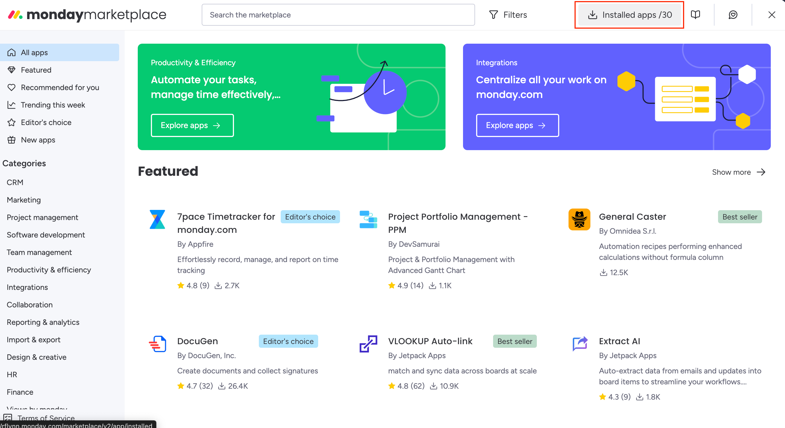Click General Caster 12.5K installs count
Screen dimensions: 785x428
(614, 272)
